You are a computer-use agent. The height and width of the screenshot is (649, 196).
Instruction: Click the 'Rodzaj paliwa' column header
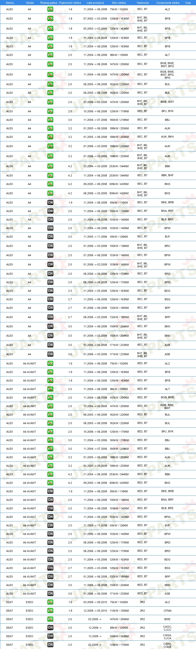(49, 3)
